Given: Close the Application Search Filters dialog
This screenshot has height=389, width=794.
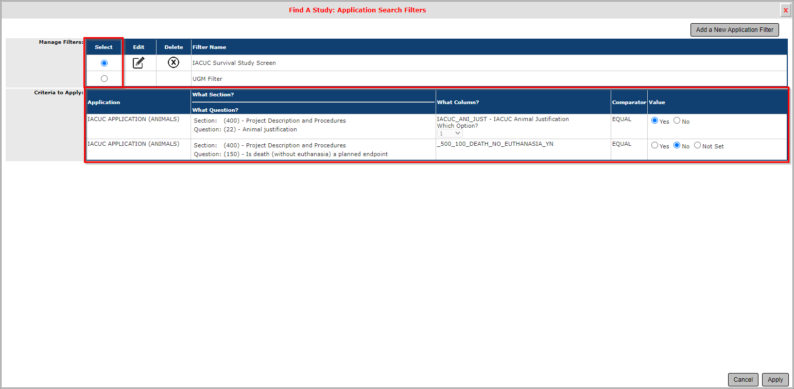Looking at the screenshot, I should (x=785, y=10).
